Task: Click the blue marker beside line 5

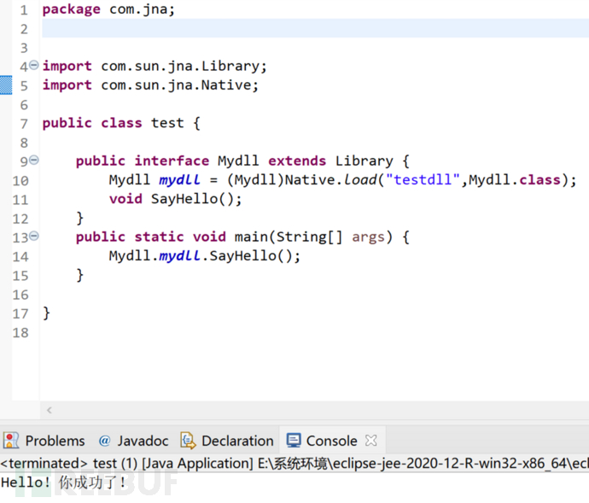Action: (x=5, y=85)
